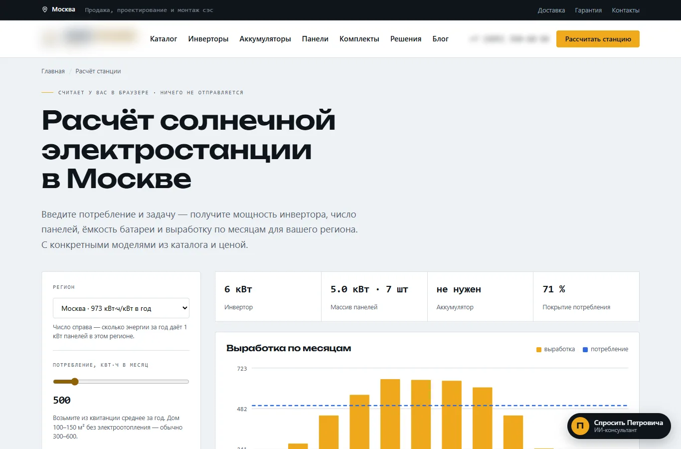
Task: Select Панели in the main navigation
Action: (315, 39)
